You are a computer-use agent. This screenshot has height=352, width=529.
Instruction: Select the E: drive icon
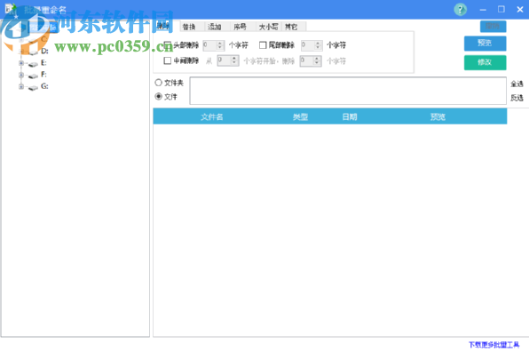(x=33, y=63)
